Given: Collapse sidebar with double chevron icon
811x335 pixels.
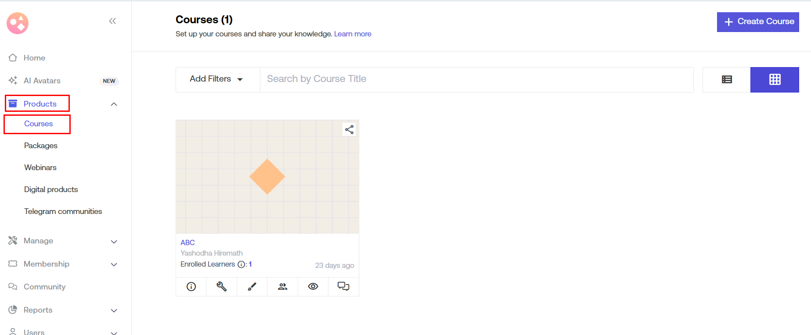Looking at the screenshot, I should (112, 21).
